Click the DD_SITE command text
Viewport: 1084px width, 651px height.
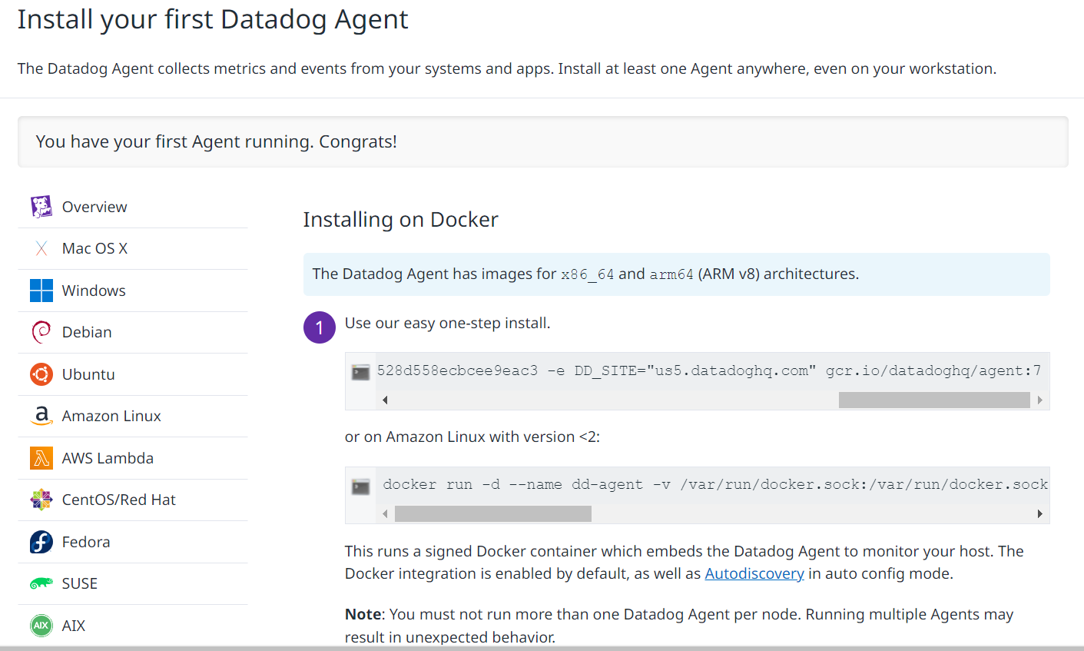click(709, 370)
